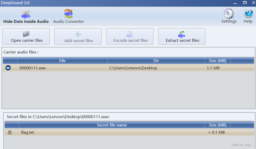Minimize the DeepSound window
The image size is (256, 149).
pos(235,3)
